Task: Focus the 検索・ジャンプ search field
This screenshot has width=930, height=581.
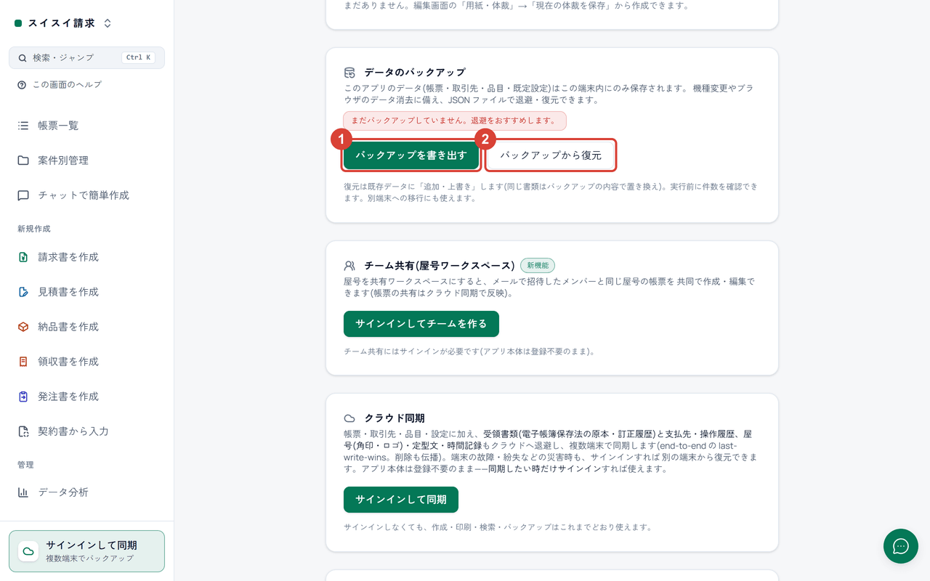Action: (x=87, y=58)
